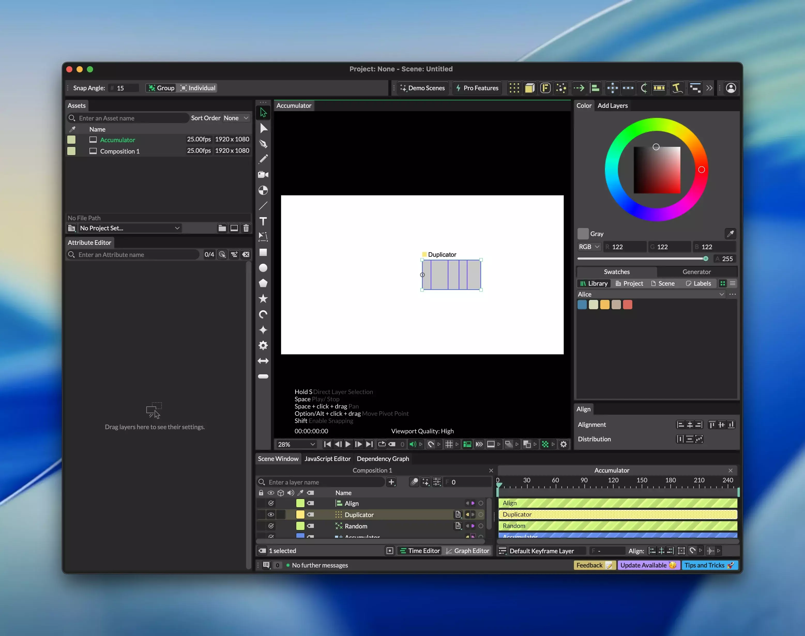Select the blue swatch in Alice palette
Image resolution: width=805 pixels, height=636 pixels.
tap(582, 305)
